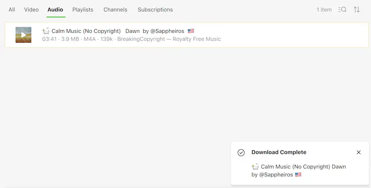The height and width of the screenshot is (188, 371).
Task: Click the checkmark icon in Download Complete notification
Action: 241,152
